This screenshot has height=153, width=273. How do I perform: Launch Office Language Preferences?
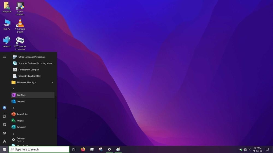(32, 57)
